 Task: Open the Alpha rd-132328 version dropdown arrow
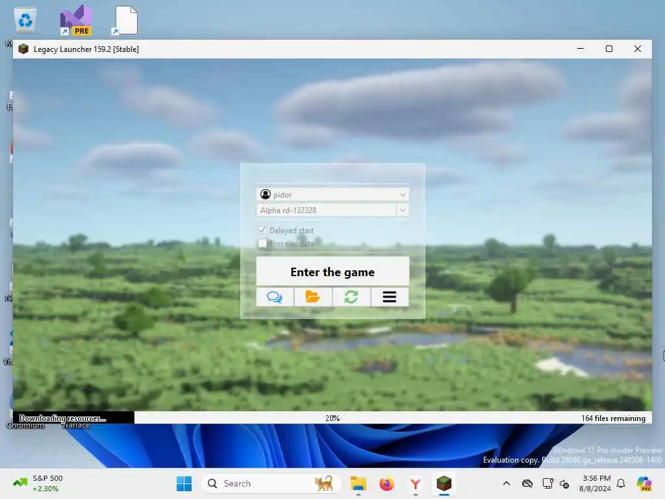point(403,210)
